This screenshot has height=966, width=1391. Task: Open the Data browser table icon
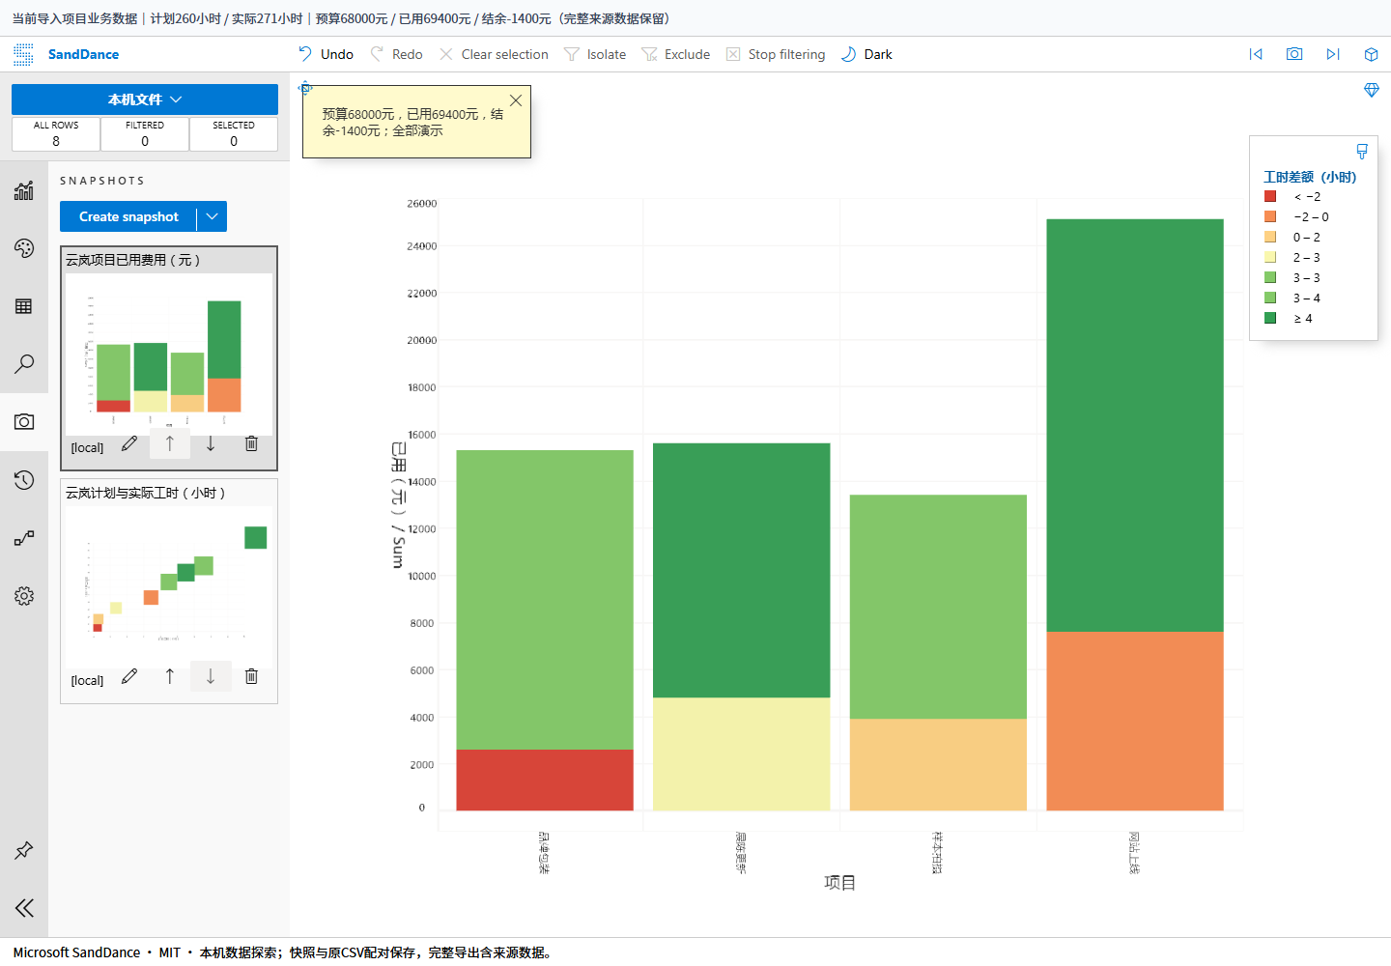(x=24, y=306)
